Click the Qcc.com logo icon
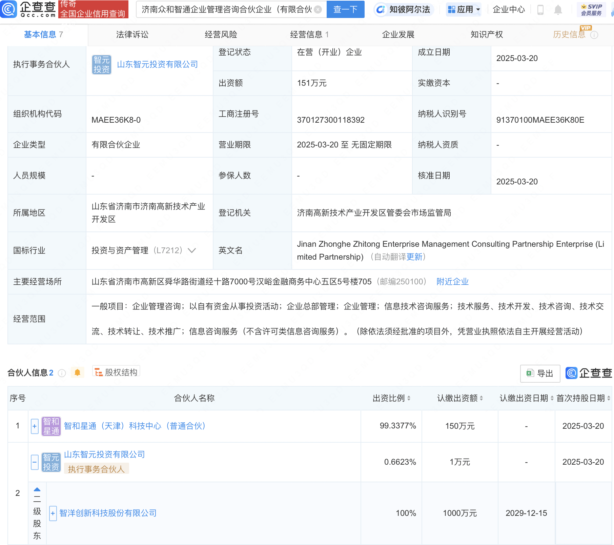Image resolution: width=614 pixels, height=545 pixels. pos(8,9)
